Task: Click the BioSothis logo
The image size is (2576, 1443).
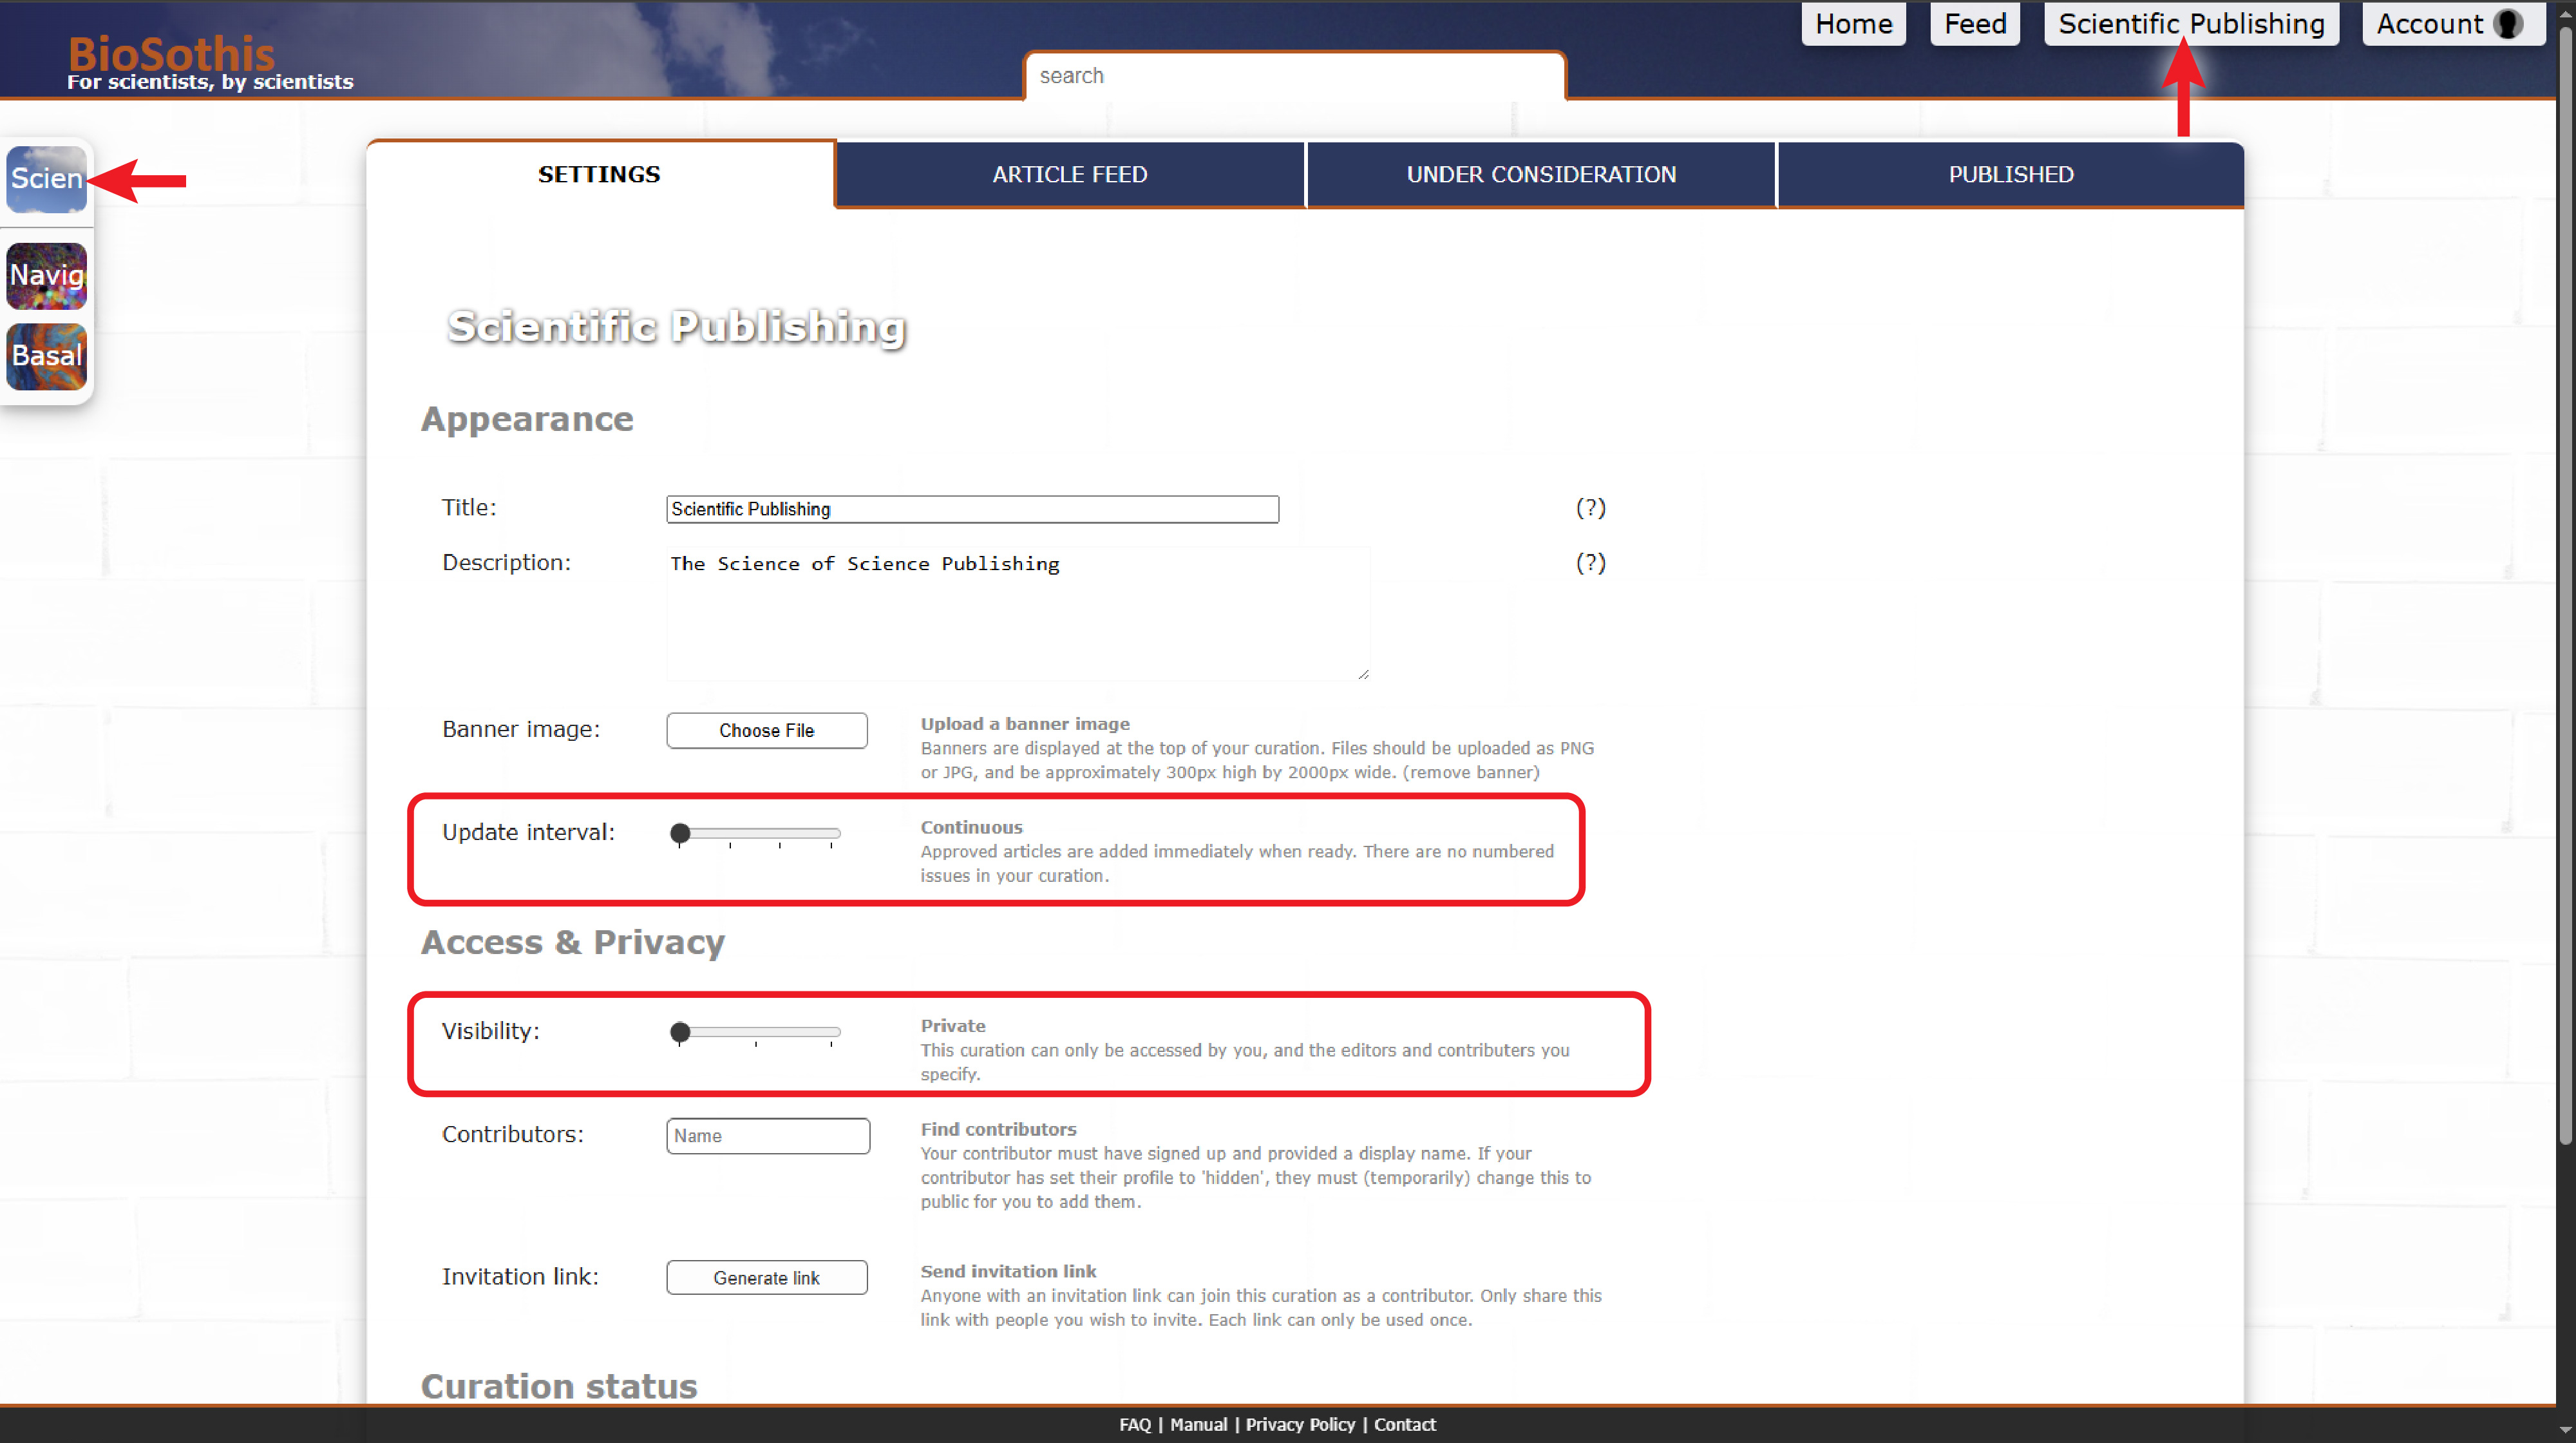Action: [171, 53]
